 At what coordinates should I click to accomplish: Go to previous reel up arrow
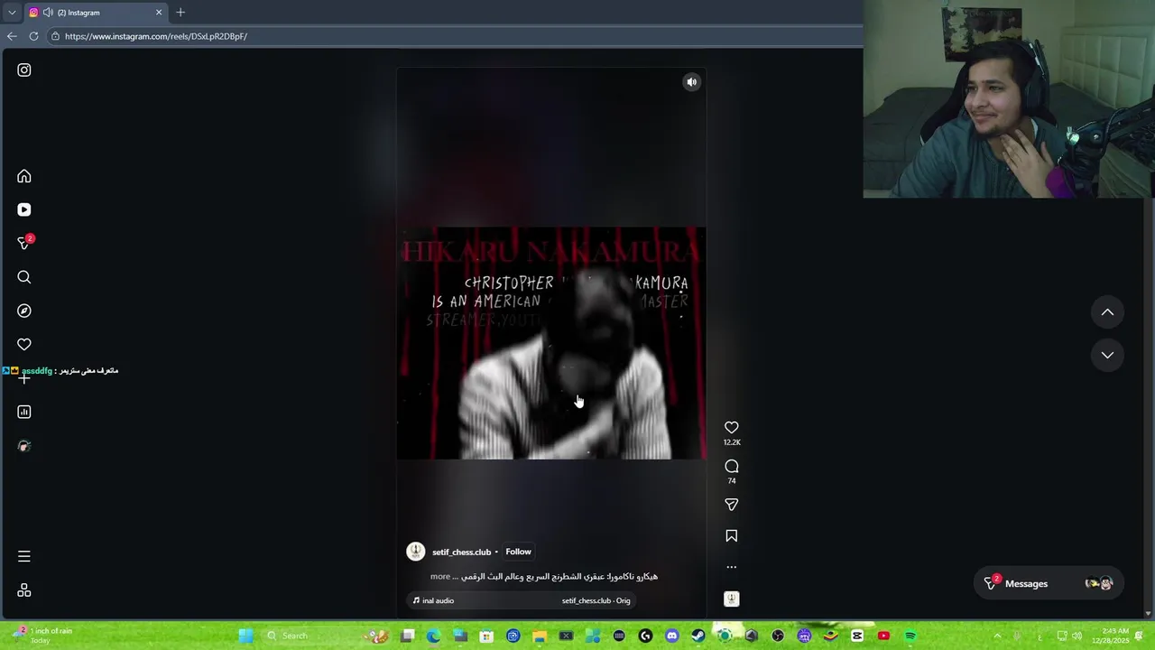tap(1107, 312)
